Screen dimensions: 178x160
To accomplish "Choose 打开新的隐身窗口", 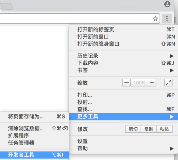I will (124, 44).
